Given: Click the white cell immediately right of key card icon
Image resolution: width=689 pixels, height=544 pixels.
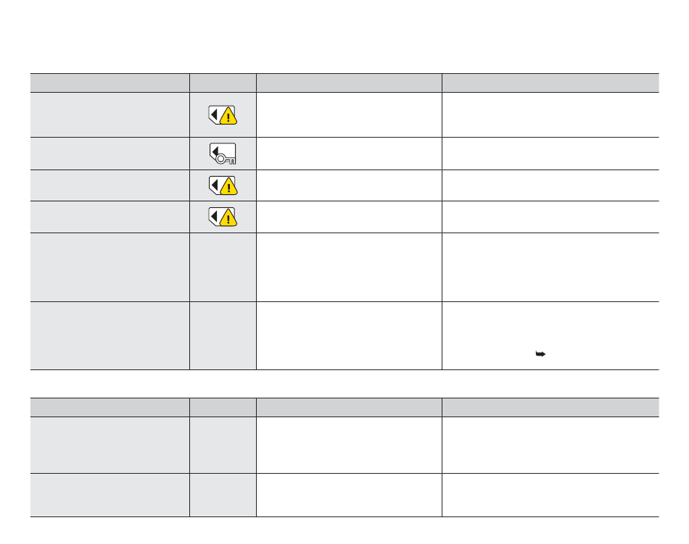Looking at the screenshot, I should (x=350, y=154).
